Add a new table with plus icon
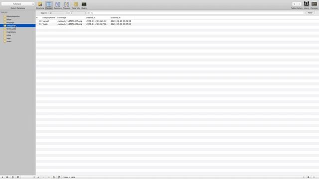319x179 pixels. (2, 177)
